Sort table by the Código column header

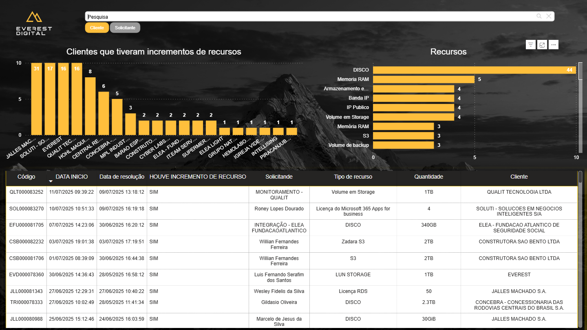(26, 177)
